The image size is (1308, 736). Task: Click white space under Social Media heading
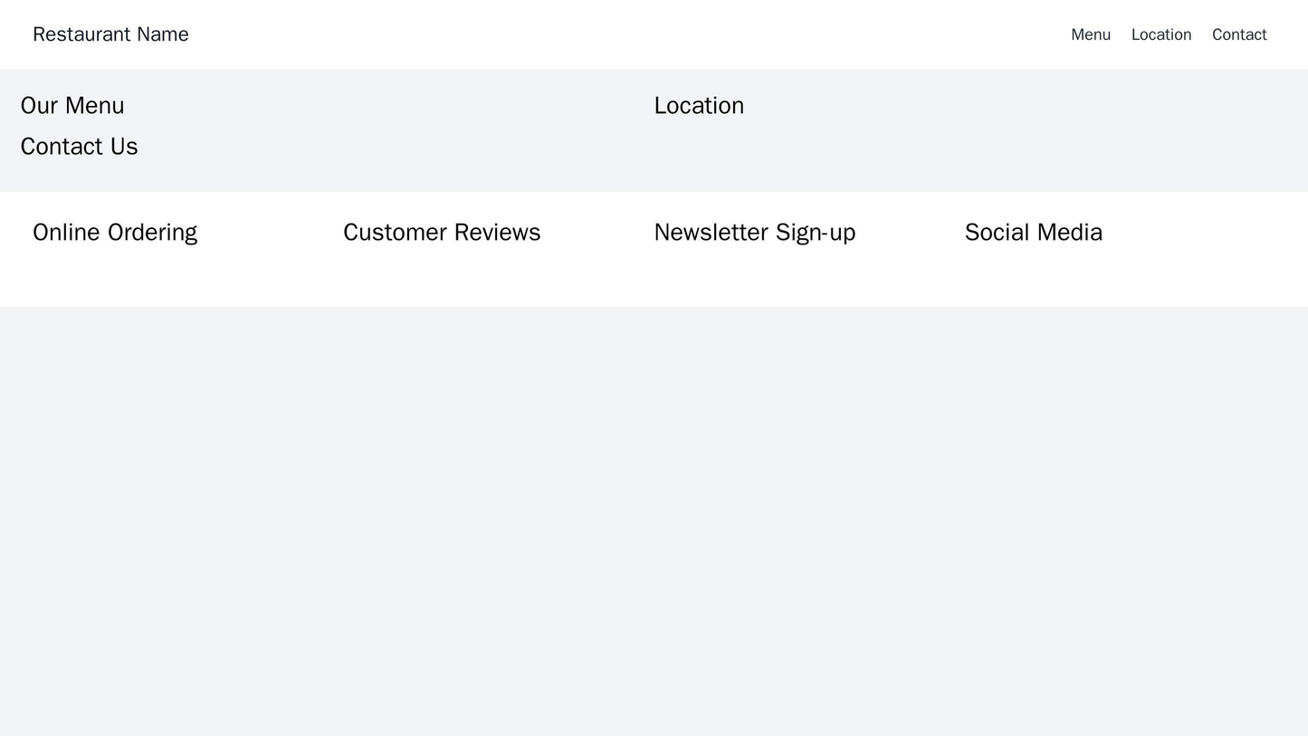(x=1033, y=276)
